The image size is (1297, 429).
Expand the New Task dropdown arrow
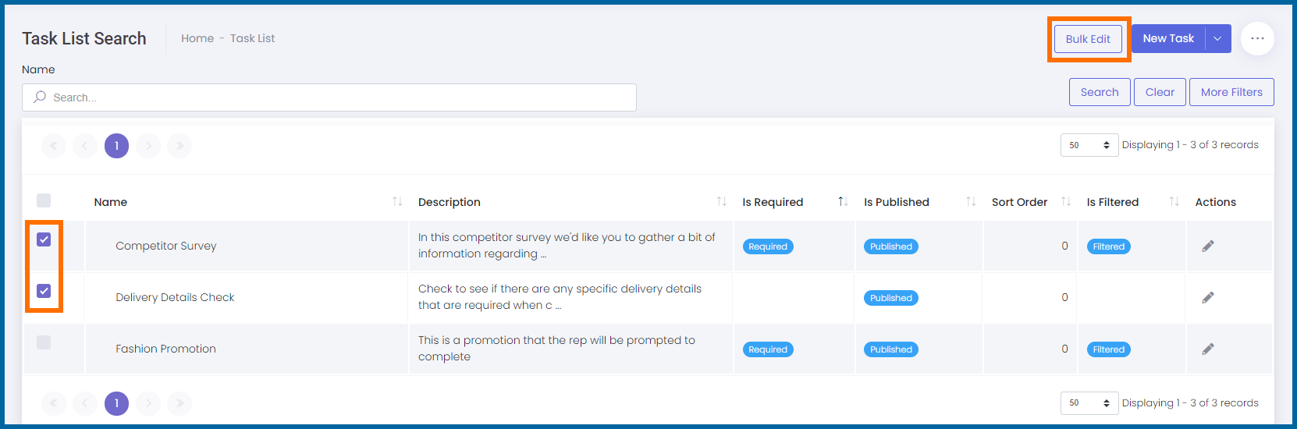click(x=1217, y=39)
